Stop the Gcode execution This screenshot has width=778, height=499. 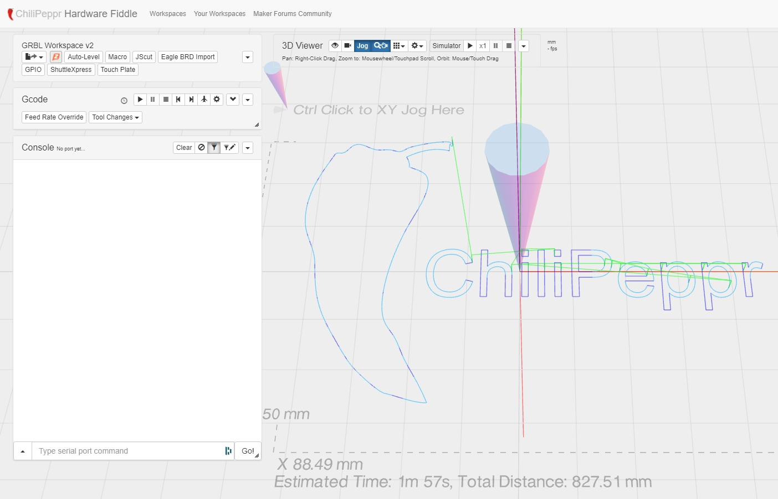(x=166, y=100)
